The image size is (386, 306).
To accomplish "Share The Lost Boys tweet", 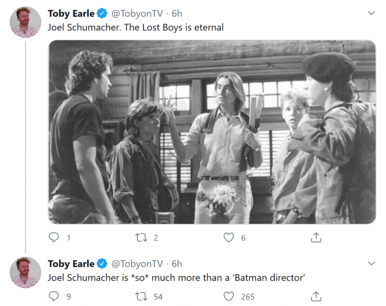I will click(316, 237).
